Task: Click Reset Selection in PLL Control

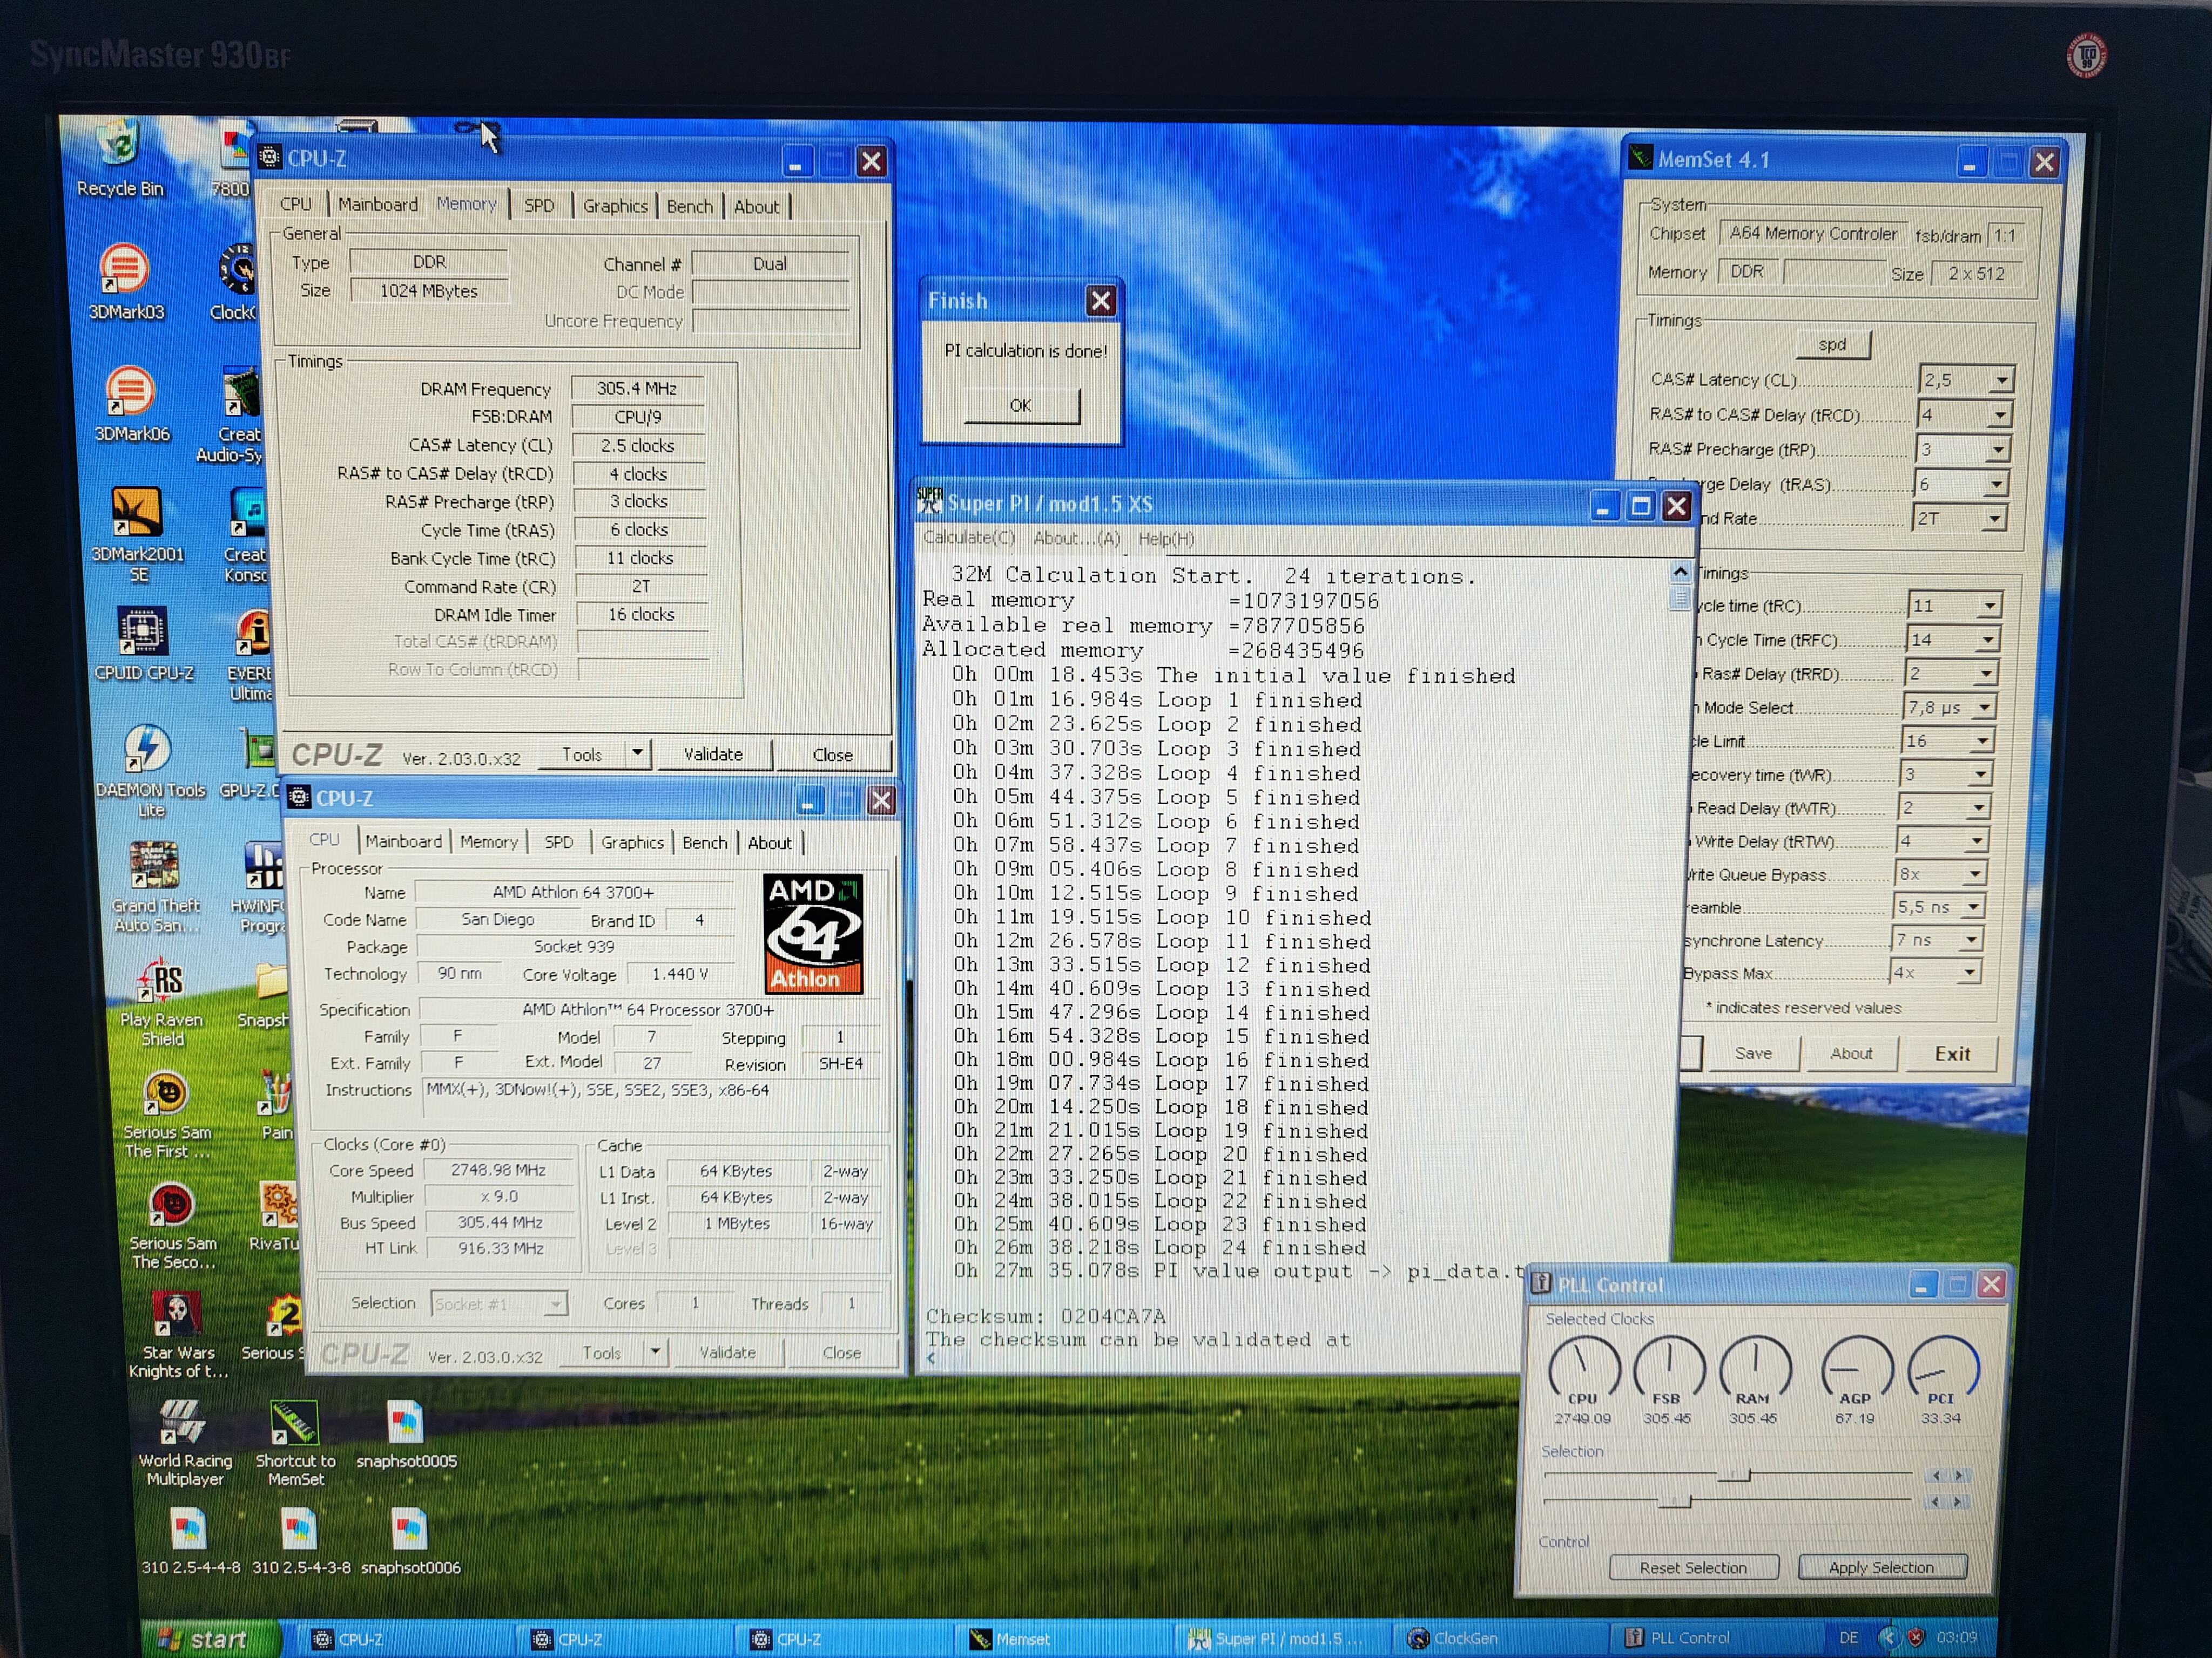Action: coord(1693,1567)
